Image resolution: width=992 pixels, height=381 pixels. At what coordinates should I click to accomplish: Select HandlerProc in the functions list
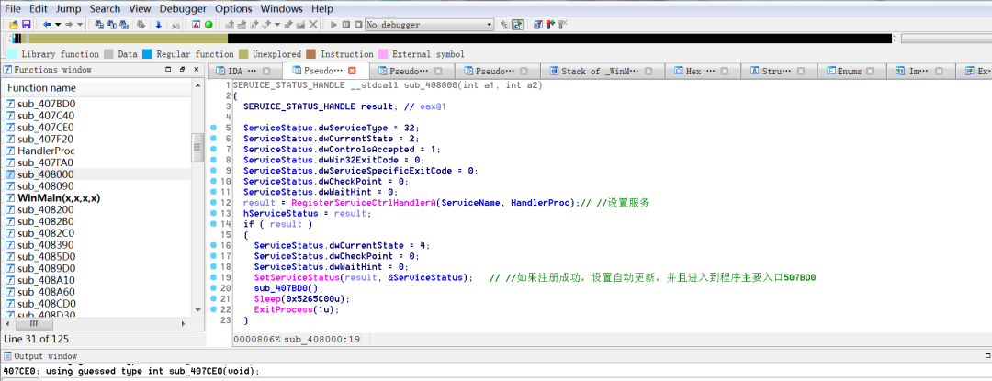coord(46,151)
